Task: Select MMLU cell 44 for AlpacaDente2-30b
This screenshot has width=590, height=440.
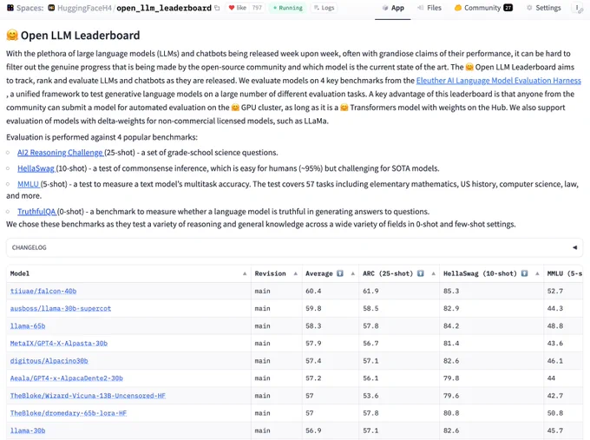Action: [x=563, y=378]
